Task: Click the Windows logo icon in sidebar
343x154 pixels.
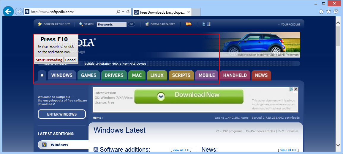Action: pyautogui.click(x=44, y=145)
